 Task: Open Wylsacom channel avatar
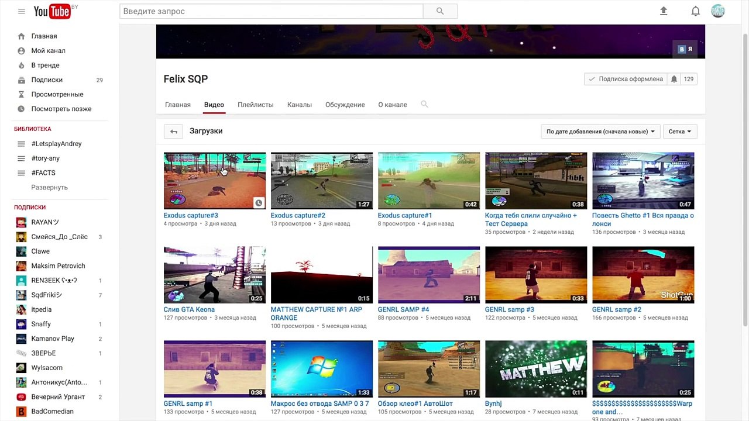(21, 368)
